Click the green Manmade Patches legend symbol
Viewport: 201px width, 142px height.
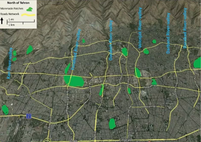pos(30,9)
